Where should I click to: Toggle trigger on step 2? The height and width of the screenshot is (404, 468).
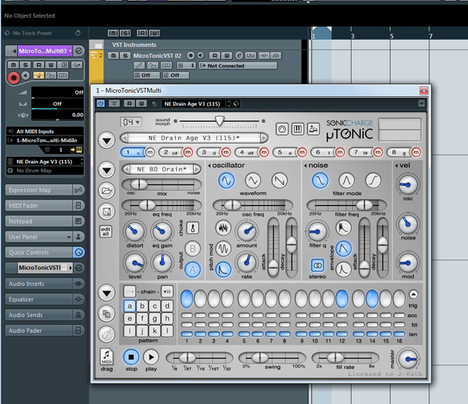pyautogui.click(x=200, y=299)
